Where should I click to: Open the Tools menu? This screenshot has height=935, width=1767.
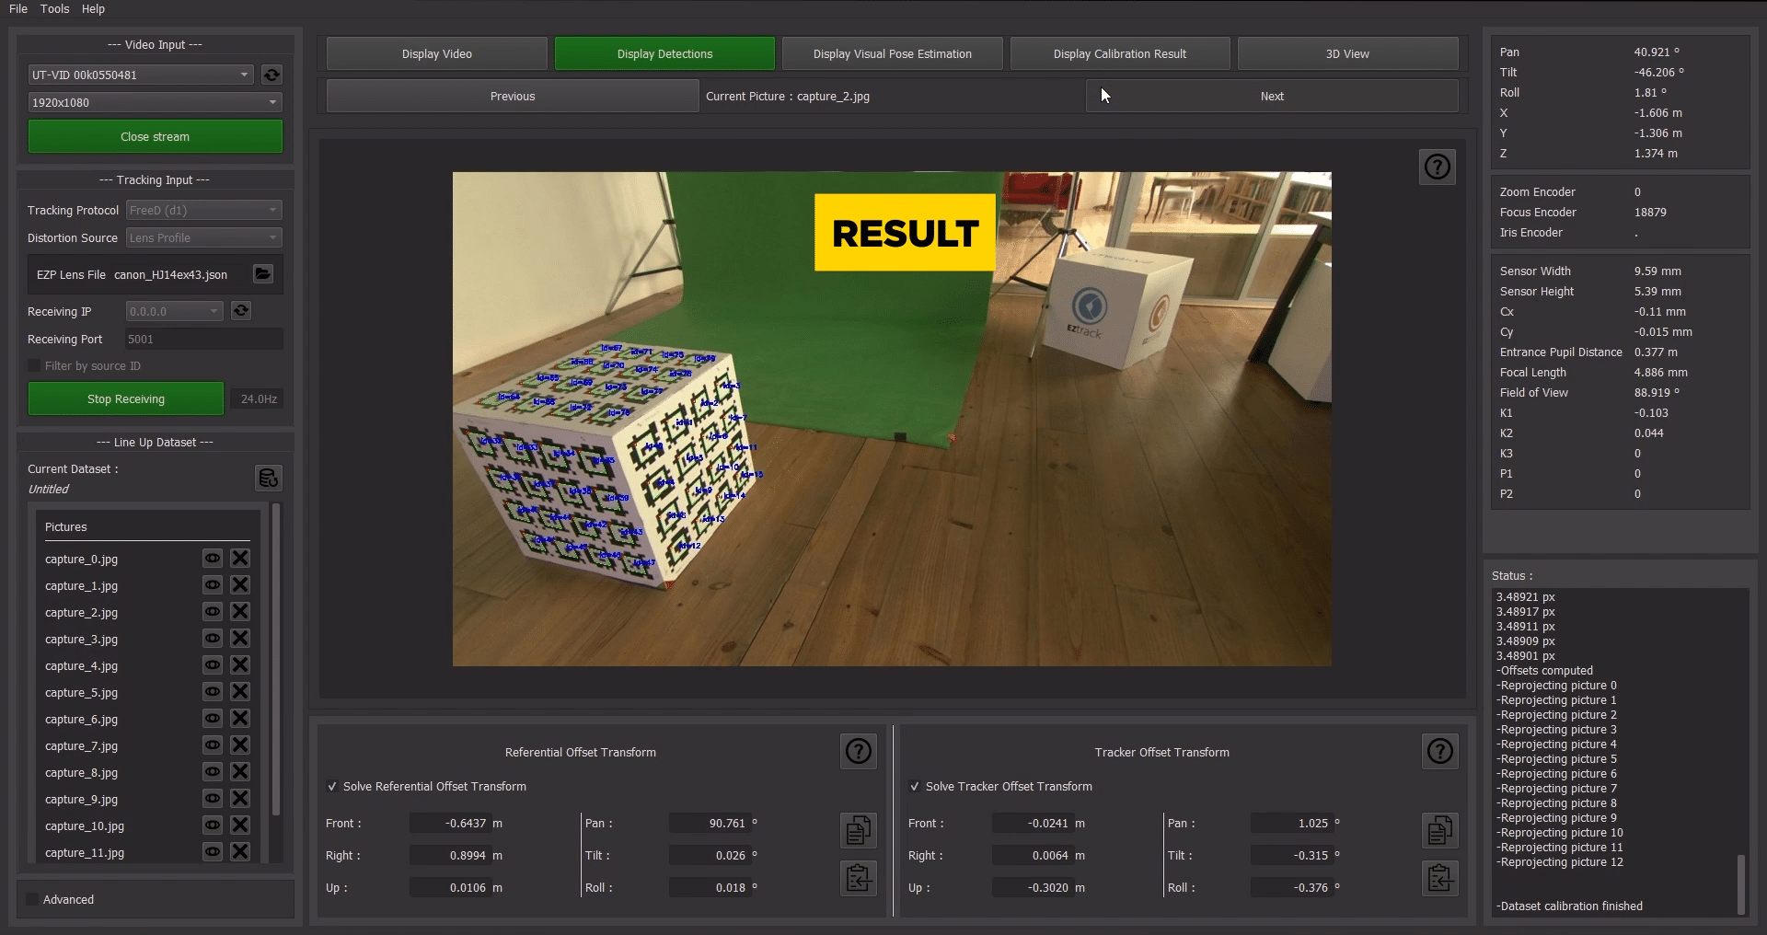tap(54, 8)
